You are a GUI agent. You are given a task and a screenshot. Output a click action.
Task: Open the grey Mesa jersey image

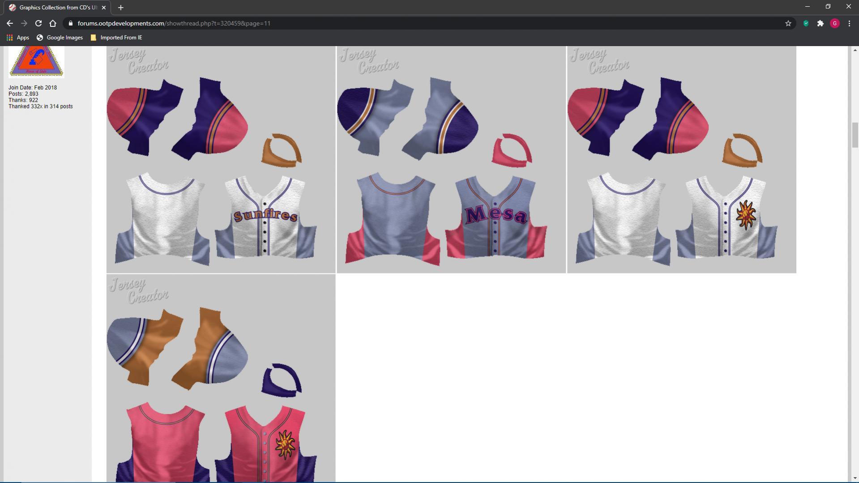451,159
